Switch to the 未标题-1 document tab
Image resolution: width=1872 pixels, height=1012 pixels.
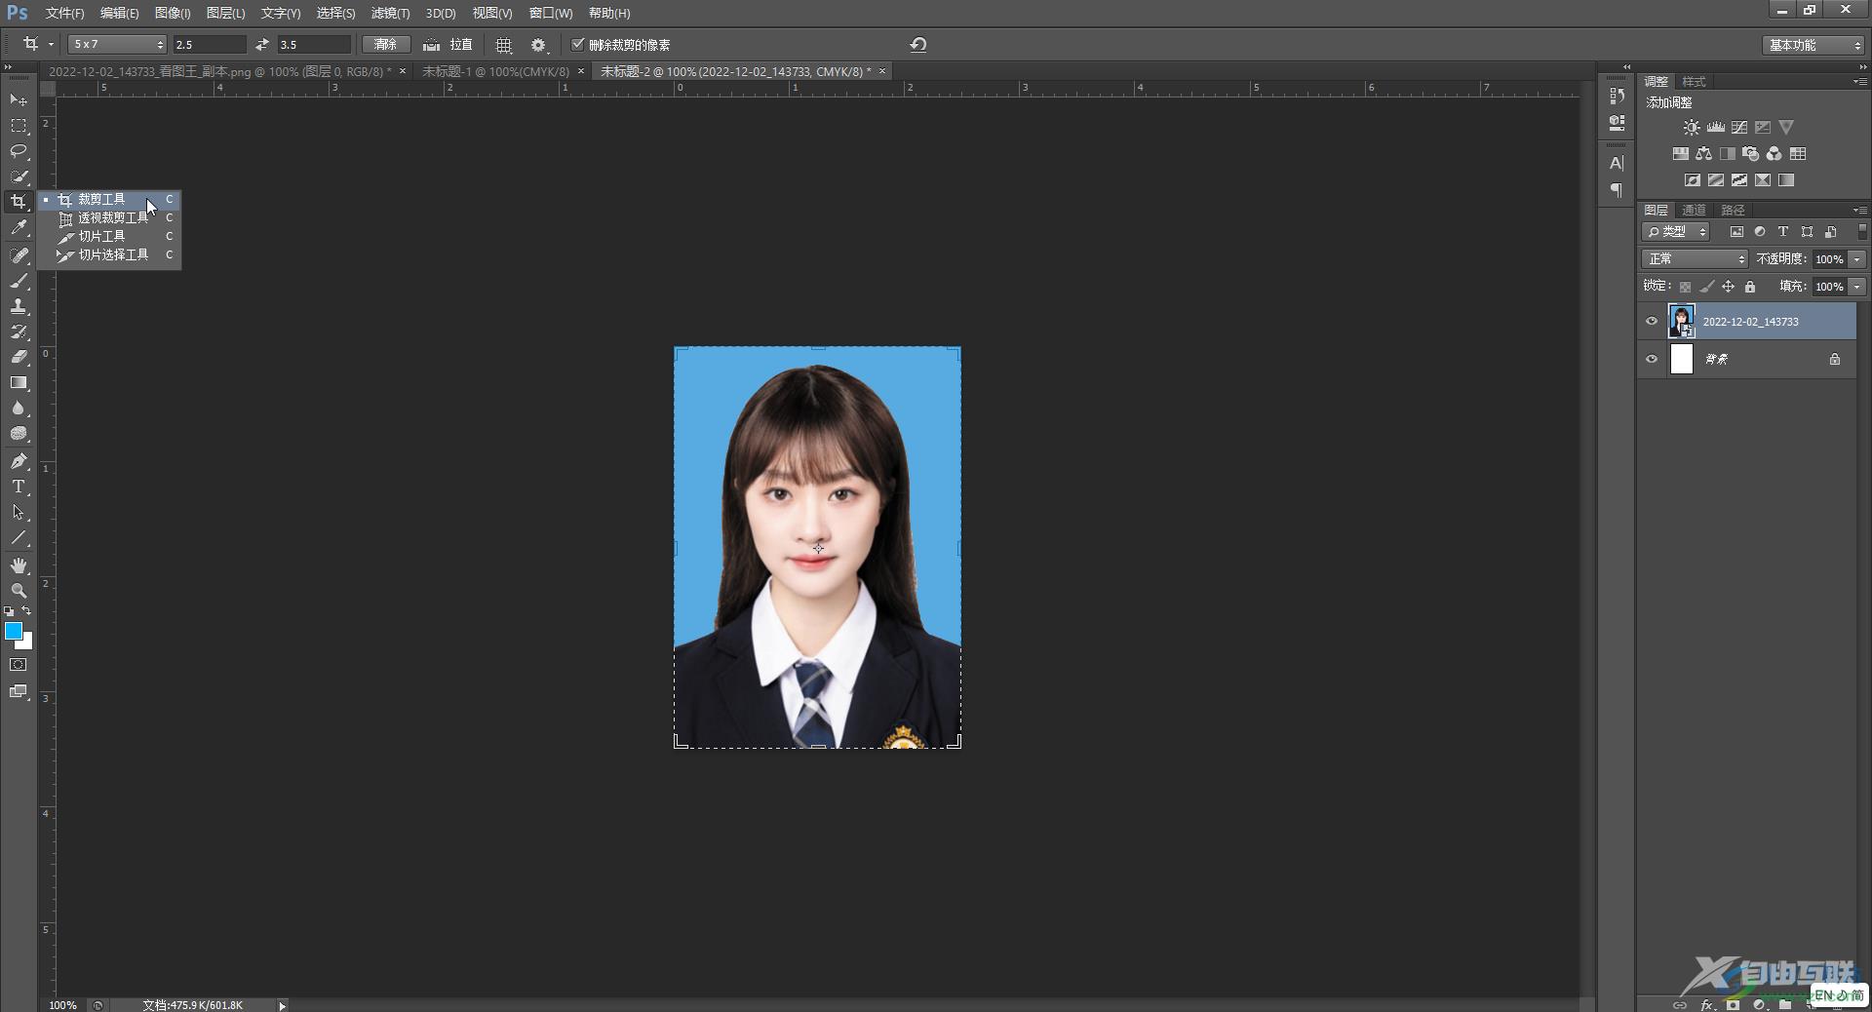coord(495,71)
